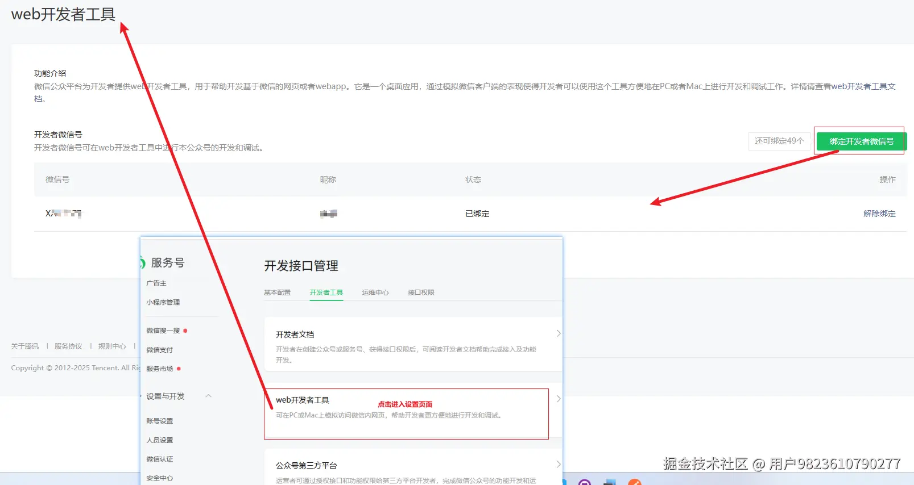Click the Copyright 2012-2025 Tencent text

point(76,368)
